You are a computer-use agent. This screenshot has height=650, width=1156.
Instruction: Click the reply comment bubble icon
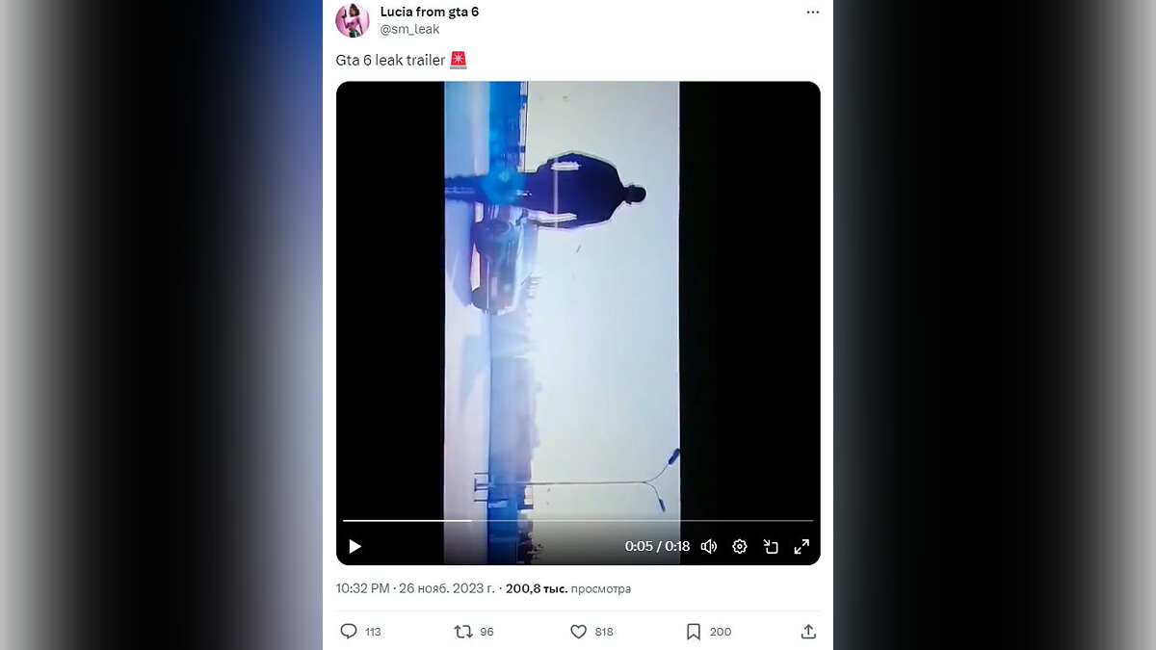pyautogui.click(x=349, y=632)
